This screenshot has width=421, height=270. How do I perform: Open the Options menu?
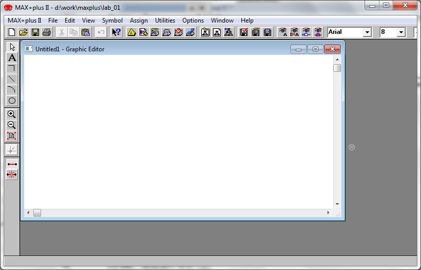click(x=193, y=21)
